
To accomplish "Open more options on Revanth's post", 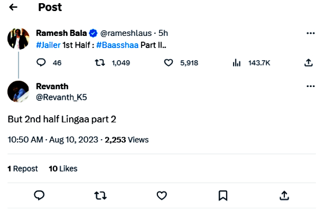I will pos(311,86).
